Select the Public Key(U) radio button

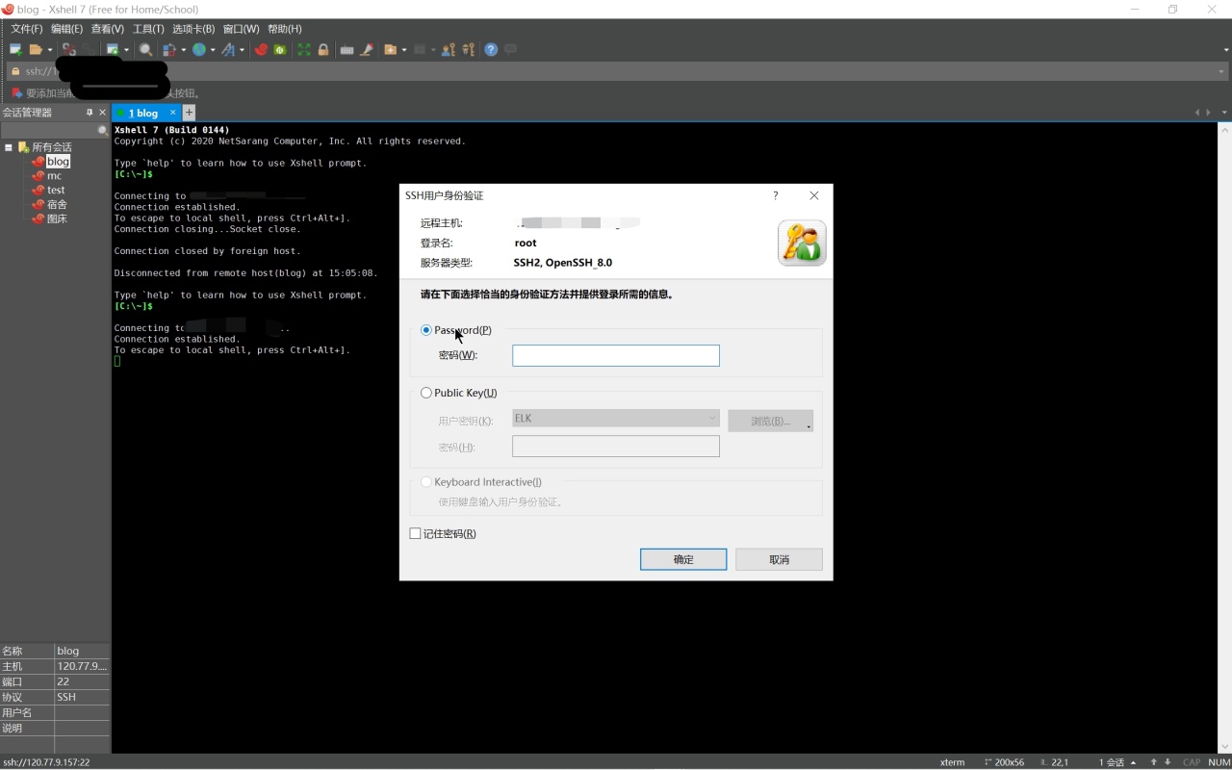[426, 393]
